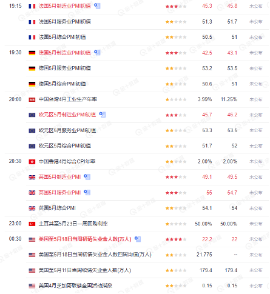Click French flag in 法国5月服务业PMI初值 row

click(32, 22)
